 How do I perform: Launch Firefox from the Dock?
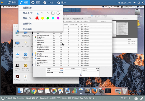pyautogui.click(x=94, y=91)
